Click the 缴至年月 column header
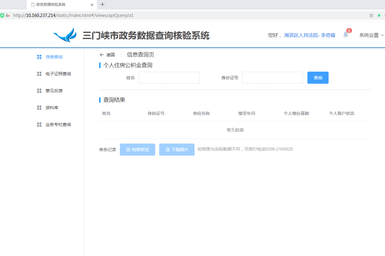The height and width of the screenshot is (256, 385). (x=247, y=113)
